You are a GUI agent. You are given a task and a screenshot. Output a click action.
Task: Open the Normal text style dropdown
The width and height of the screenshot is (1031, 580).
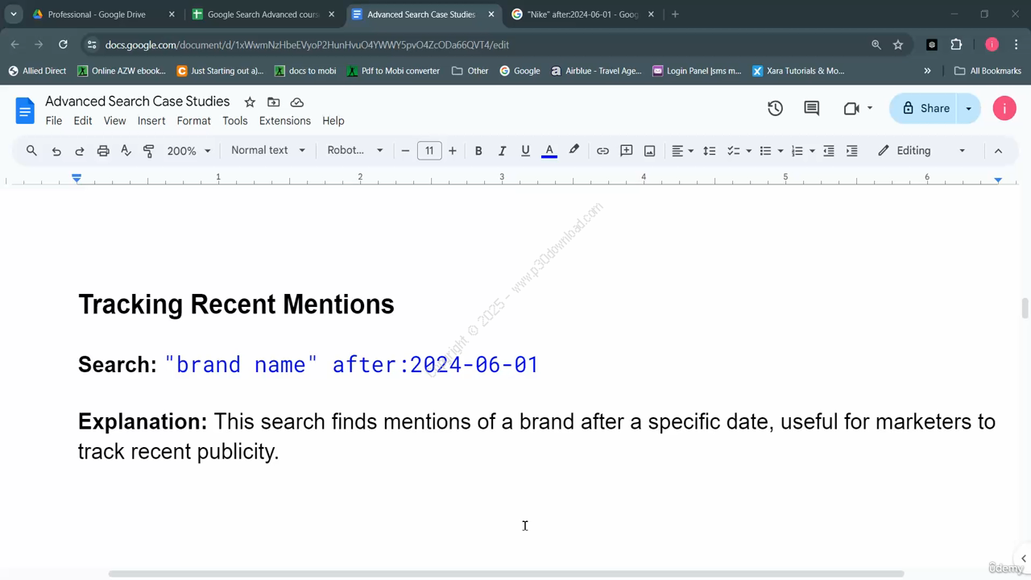[x=268, y=151]
